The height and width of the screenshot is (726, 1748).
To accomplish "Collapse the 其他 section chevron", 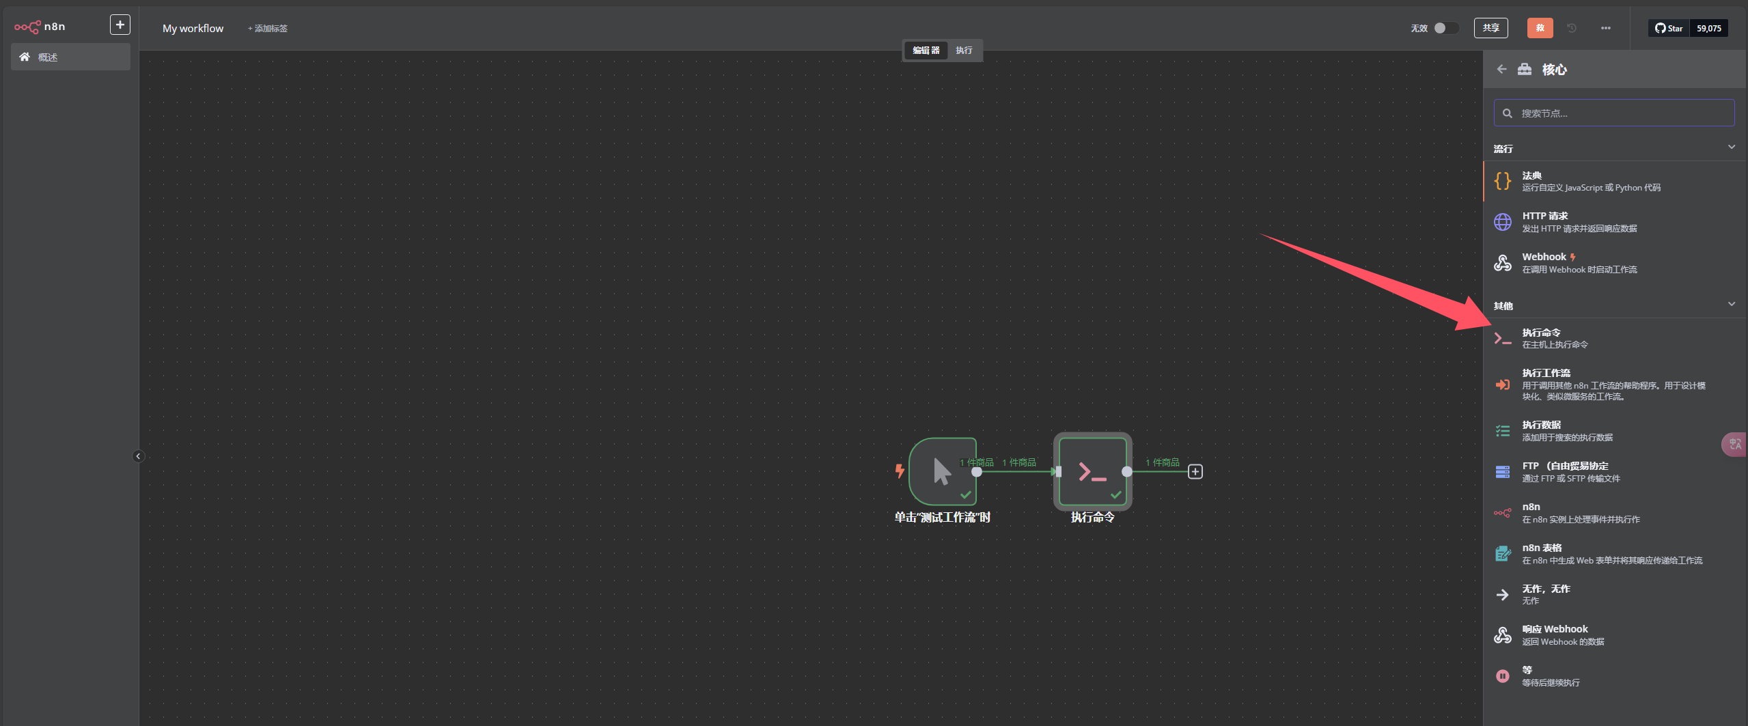I will 1731,305.
